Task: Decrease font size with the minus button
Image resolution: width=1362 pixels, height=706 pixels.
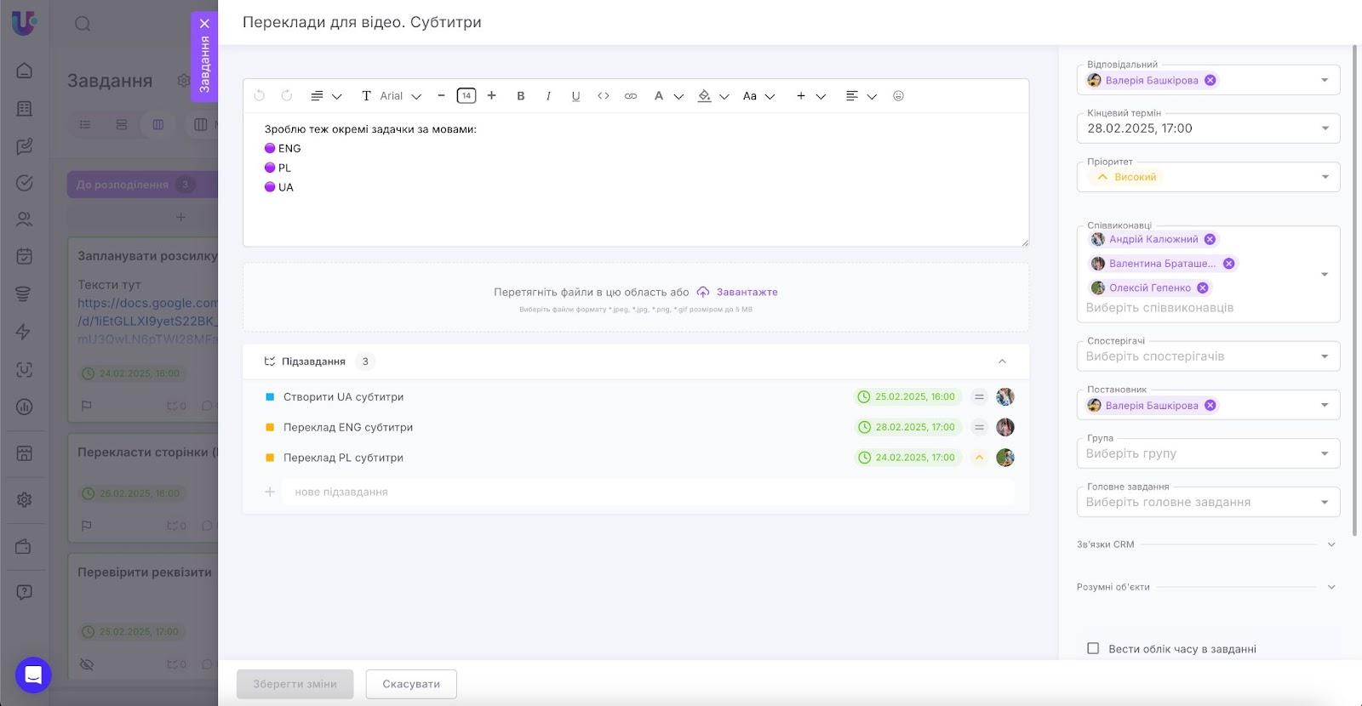Action: [x=441, y=96]
